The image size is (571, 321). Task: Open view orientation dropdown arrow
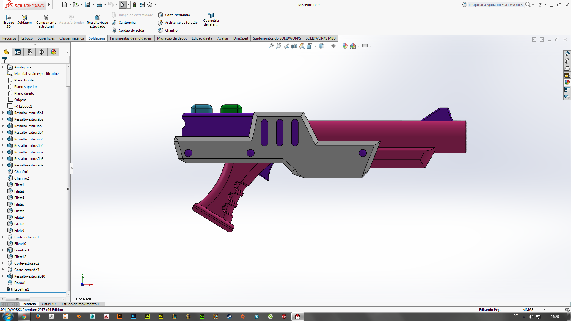(315, 46)
